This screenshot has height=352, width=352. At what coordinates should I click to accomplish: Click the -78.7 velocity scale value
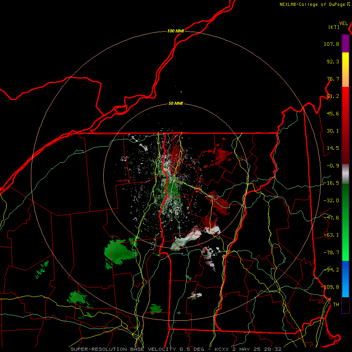click(331, 253)
